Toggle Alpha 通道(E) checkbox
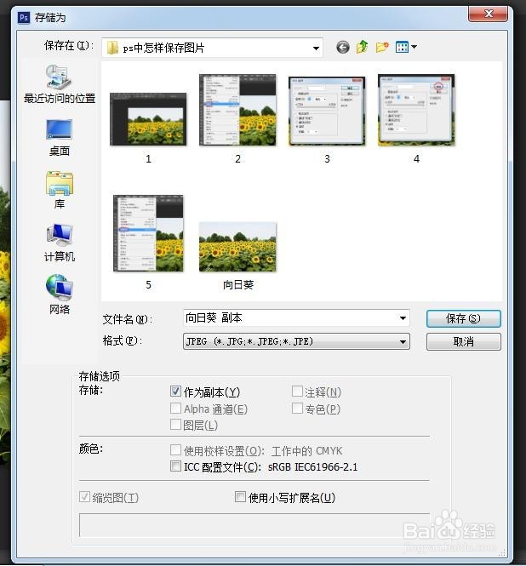This screenshot has height=566, width=526. pyautogui.click(x=175, y=409)
